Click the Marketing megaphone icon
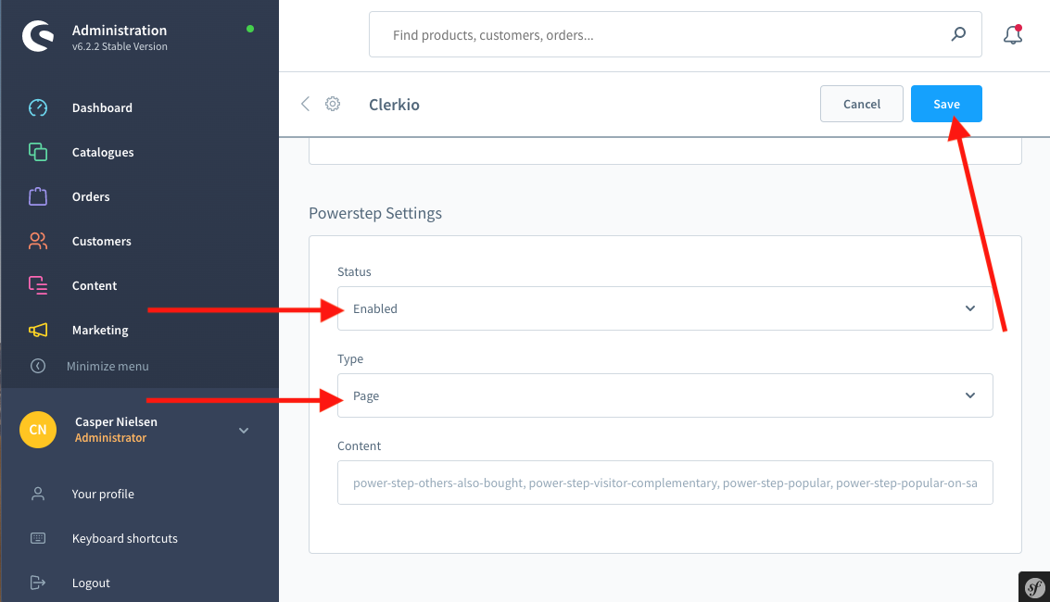The image size is (1050, 602). pyautogui.click(x=38, y=330)
